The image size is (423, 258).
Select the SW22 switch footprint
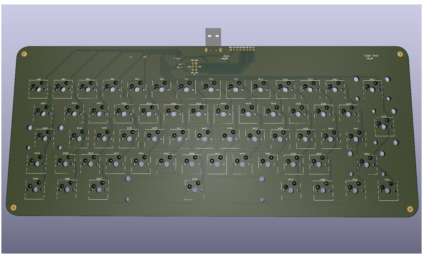[223, 114]
